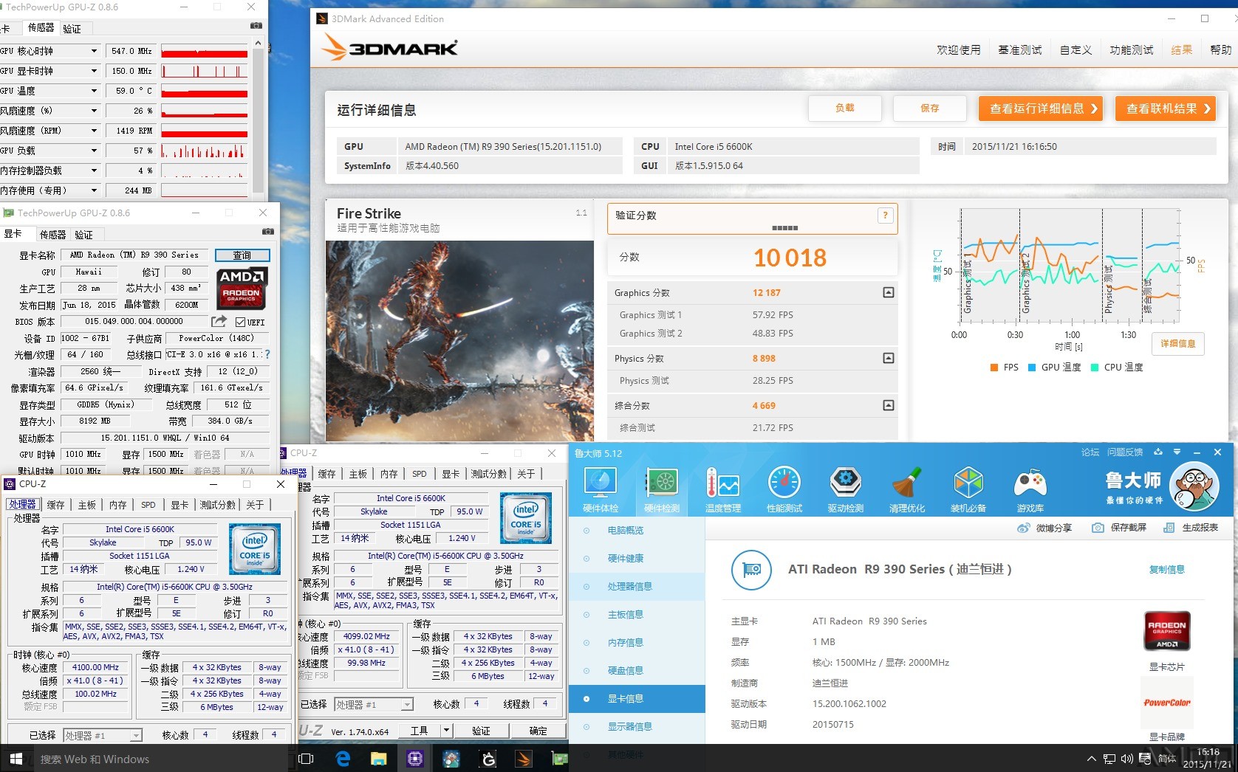
Task: Open Microsoft Edge from the taskbar
Action: [x=343, y=759]
